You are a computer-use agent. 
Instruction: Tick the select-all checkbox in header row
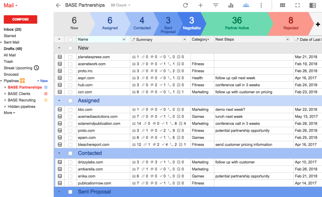point(70,40)
